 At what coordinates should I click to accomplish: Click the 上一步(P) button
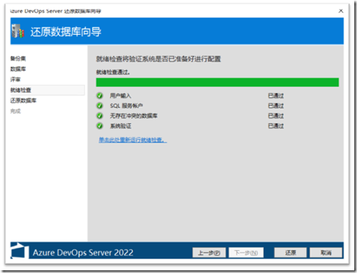[209, 253]
